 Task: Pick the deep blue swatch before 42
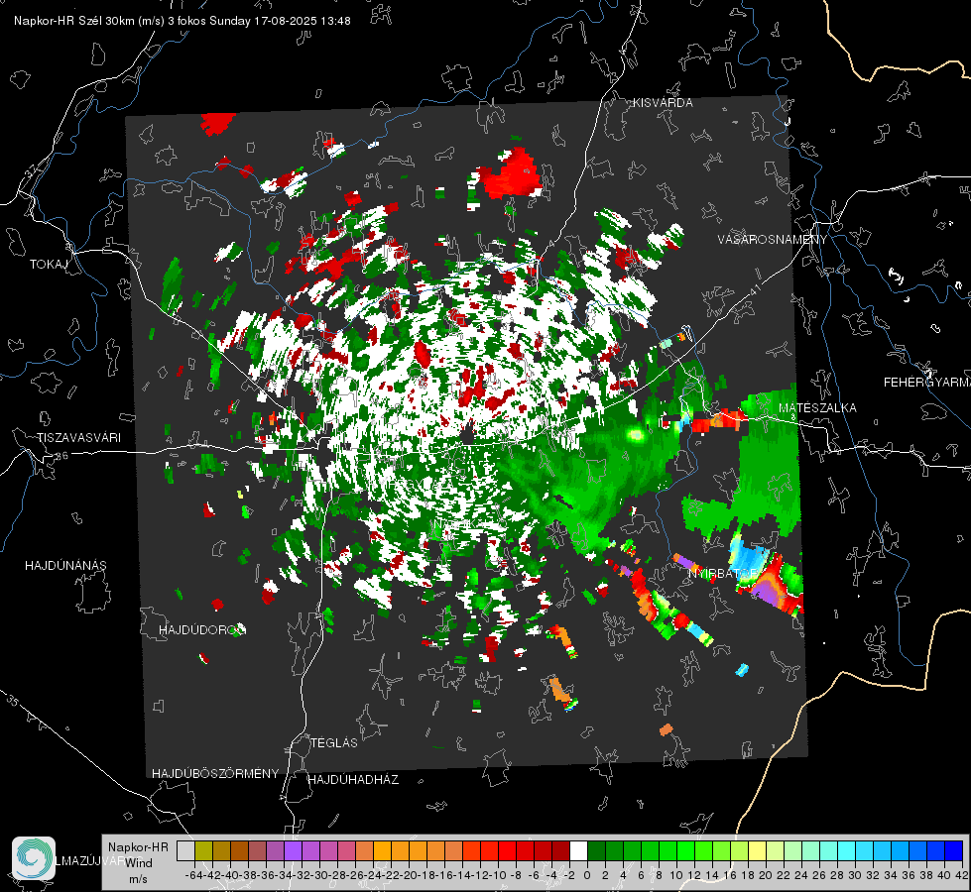(954, 850)
